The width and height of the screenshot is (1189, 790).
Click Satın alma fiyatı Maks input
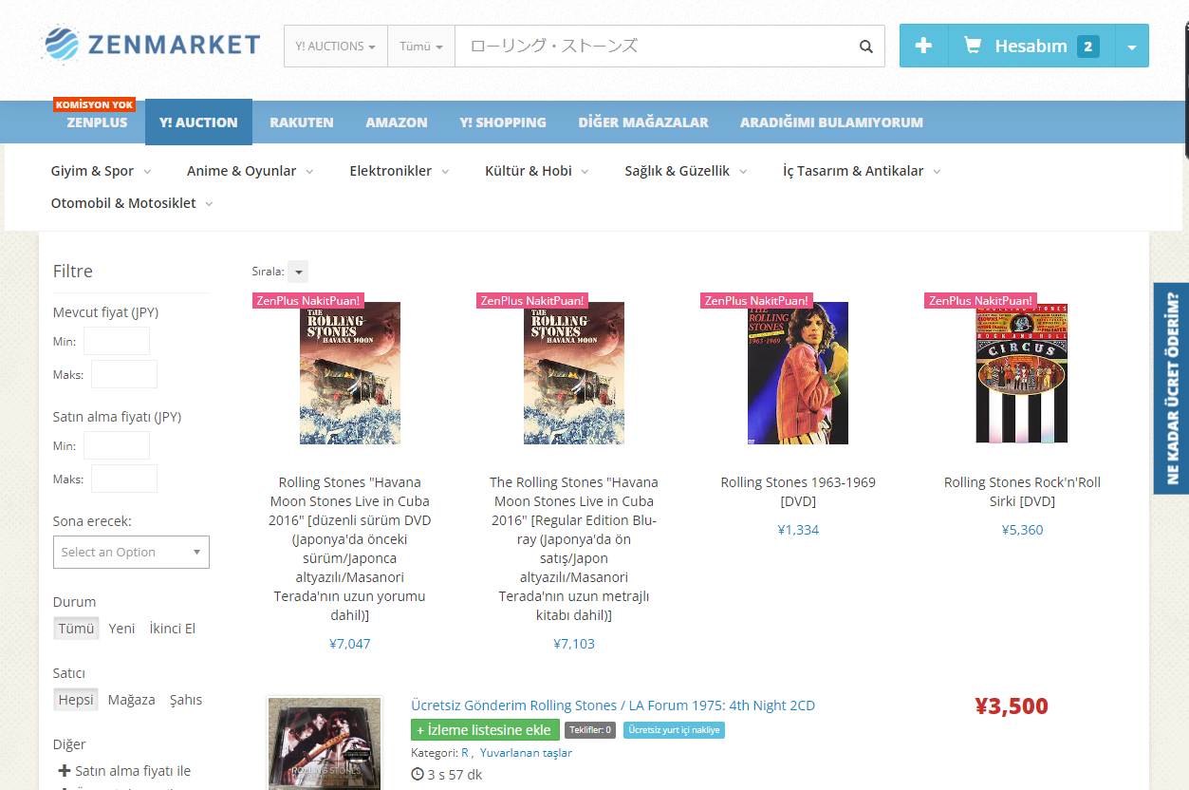(124, 479)
